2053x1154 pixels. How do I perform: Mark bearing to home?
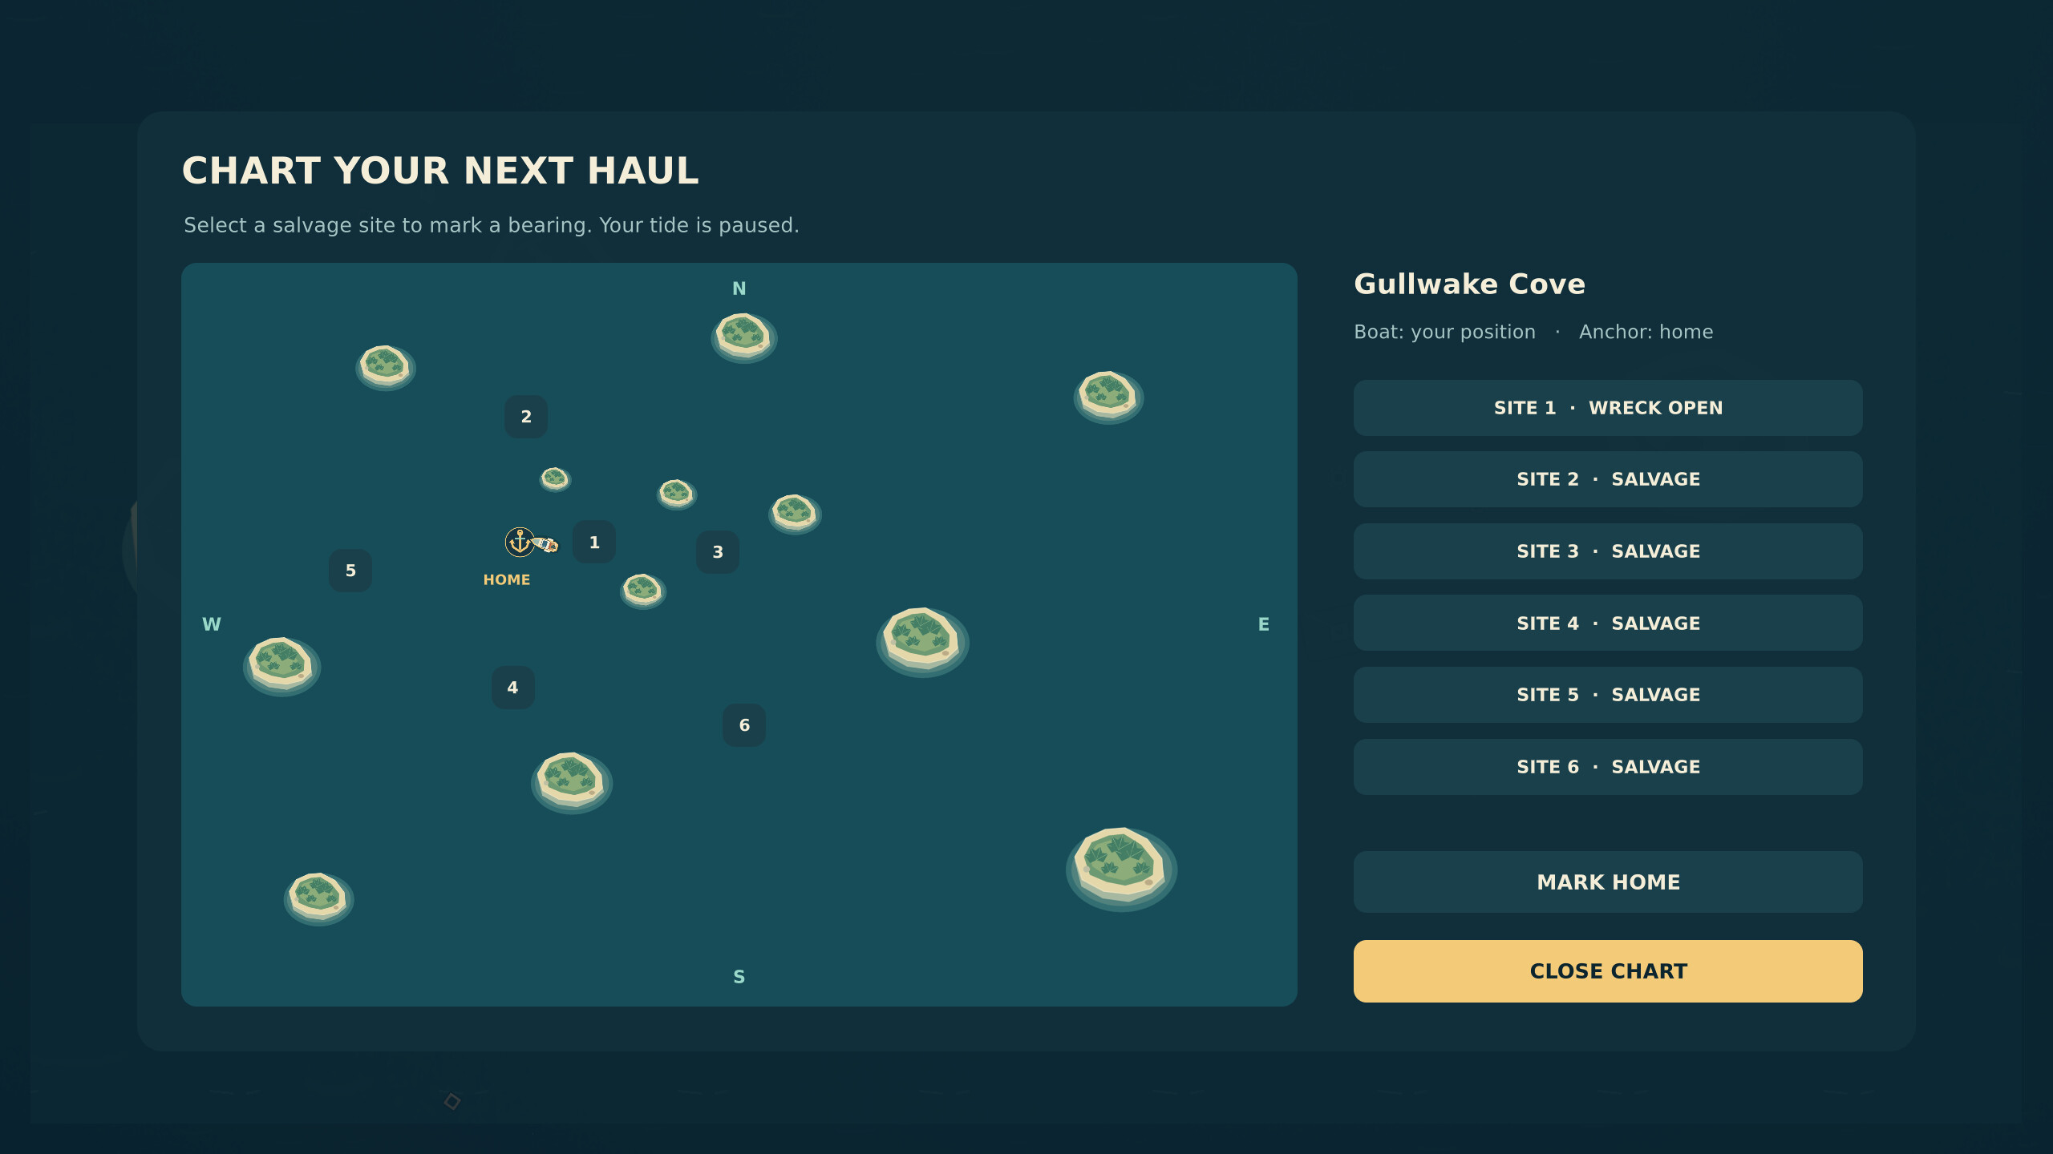point(1608,882)
